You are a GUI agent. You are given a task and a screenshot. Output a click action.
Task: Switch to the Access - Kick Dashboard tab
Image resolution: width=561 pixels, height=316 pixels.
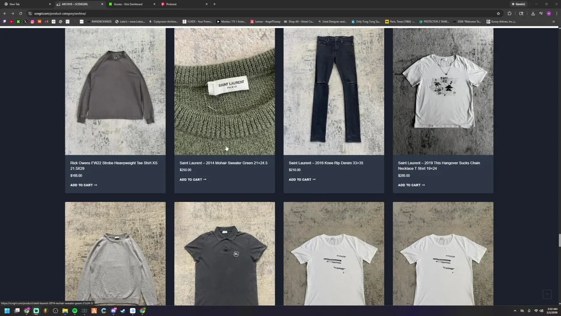pyautogui.click(x=131, y=4)
